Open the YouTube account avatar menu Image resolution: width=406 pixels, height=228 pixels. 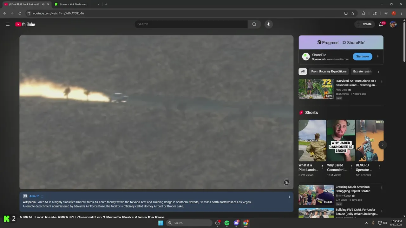pyautogui.click(x=393, y=24)
